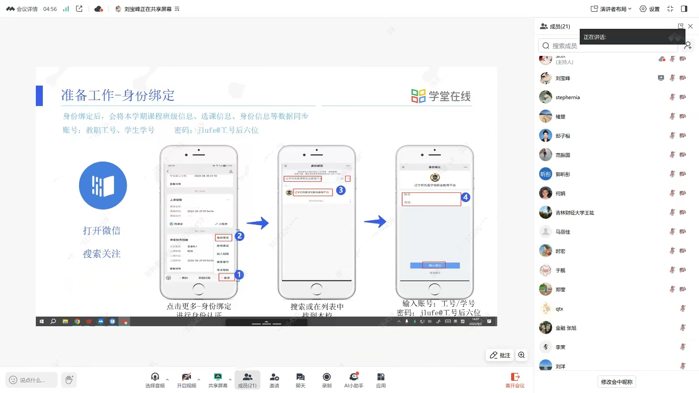Expand arrow next to 共享屏幕
699x393 pixels.
(230, 379)
